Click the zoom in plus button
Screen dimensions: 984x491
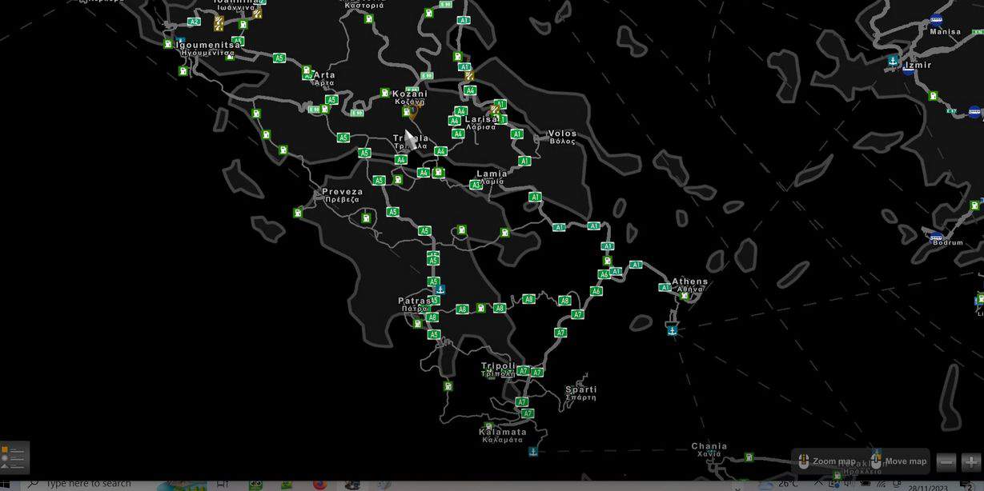pos(970,462)
